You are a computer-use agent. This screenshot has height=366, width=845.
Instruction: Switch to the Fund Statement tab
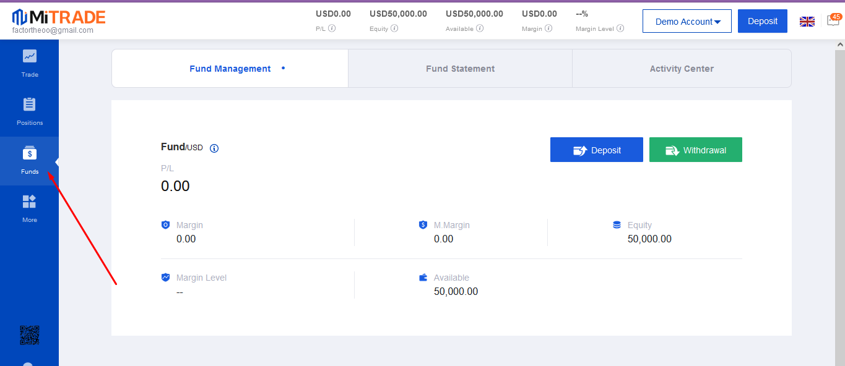click(x=460, y=69)
